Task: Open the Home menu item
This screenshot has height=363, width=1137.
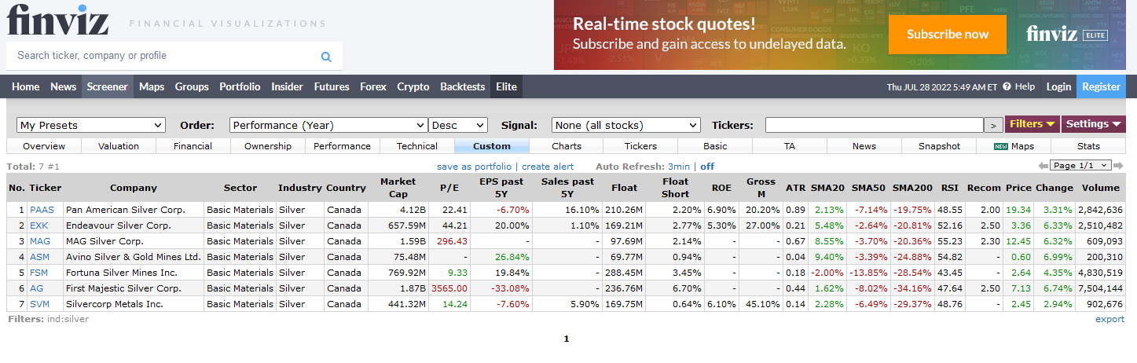Action: pyautogui.click(x=26, y=86)
